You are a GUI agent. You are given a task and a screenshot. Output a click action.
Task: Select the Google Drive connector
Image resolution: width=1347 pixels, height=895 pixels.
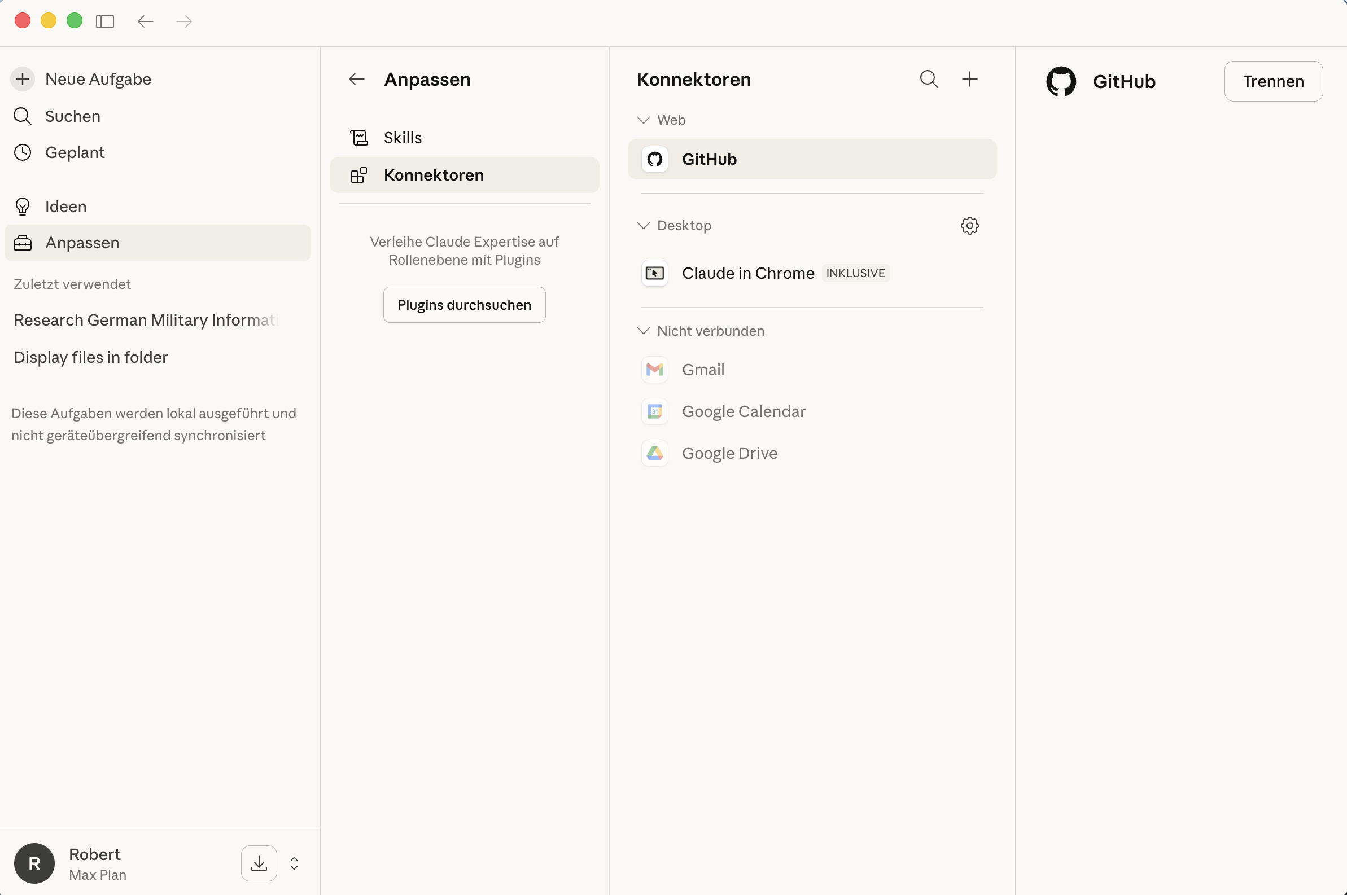tap(729, 453)
